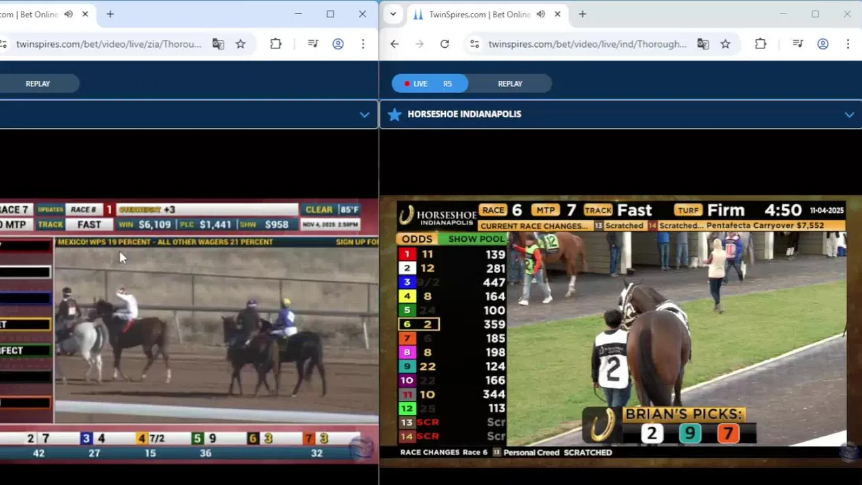Open a new tab in the right browser window
This screenshot has width=862, height=485.
tap(582, 14)
